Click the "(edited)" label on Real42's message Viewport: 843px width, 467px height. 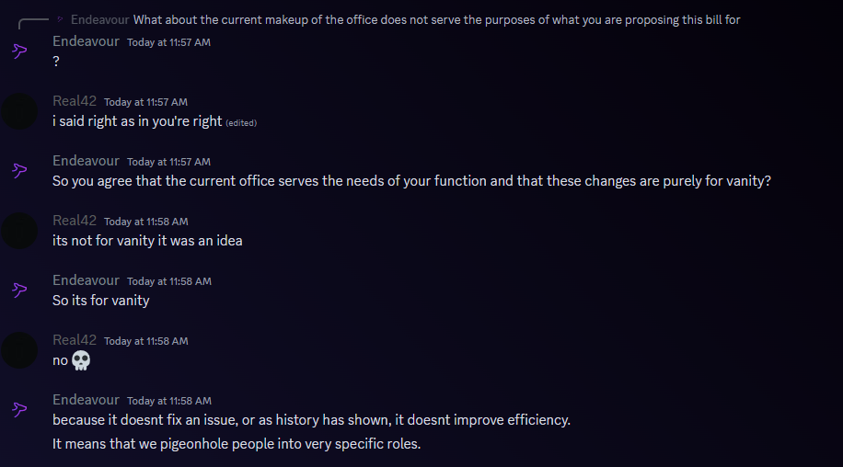click(241, 123)
